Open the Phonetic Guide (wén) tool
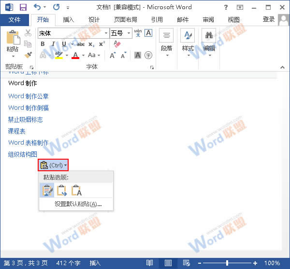The height and width of the screenshot is (269, 290). tap(138, 33)
